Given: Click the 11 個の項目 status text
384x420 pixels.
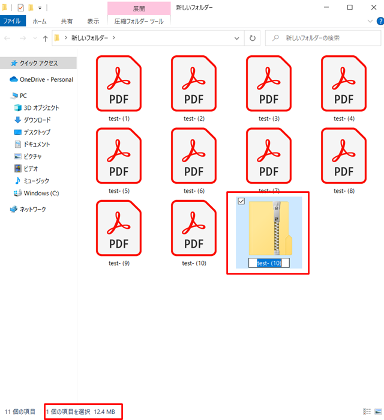Looking at the screenshot, I should coord(20,412).
